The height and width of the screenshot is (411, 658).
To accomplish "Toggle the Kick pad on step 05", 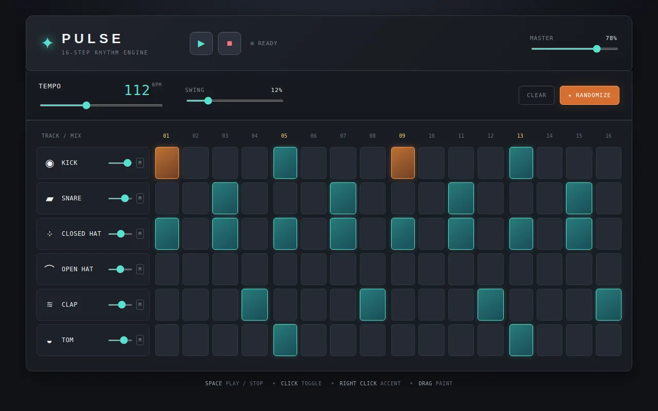I will (x=285, y=163).
